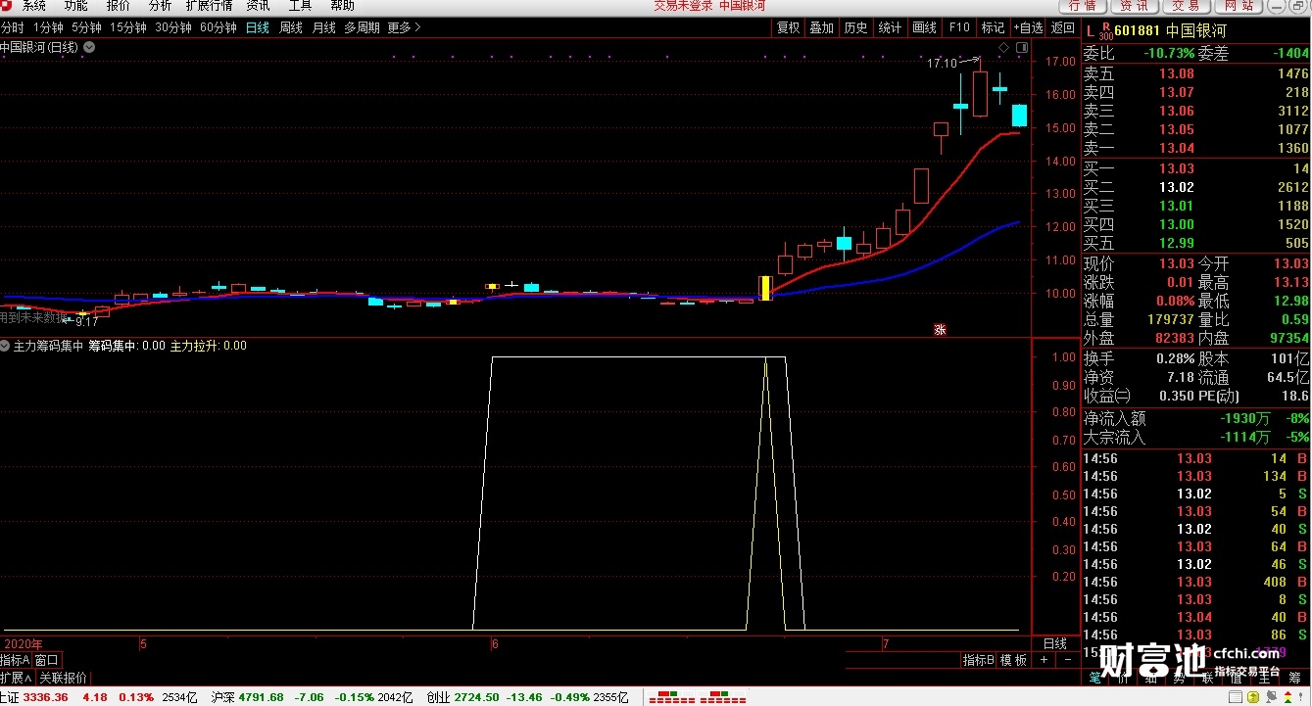This screenshot has width=1312, height=706.
Task: Click the 涨 marker icon on chart
Action: click(x=939, y=330)
